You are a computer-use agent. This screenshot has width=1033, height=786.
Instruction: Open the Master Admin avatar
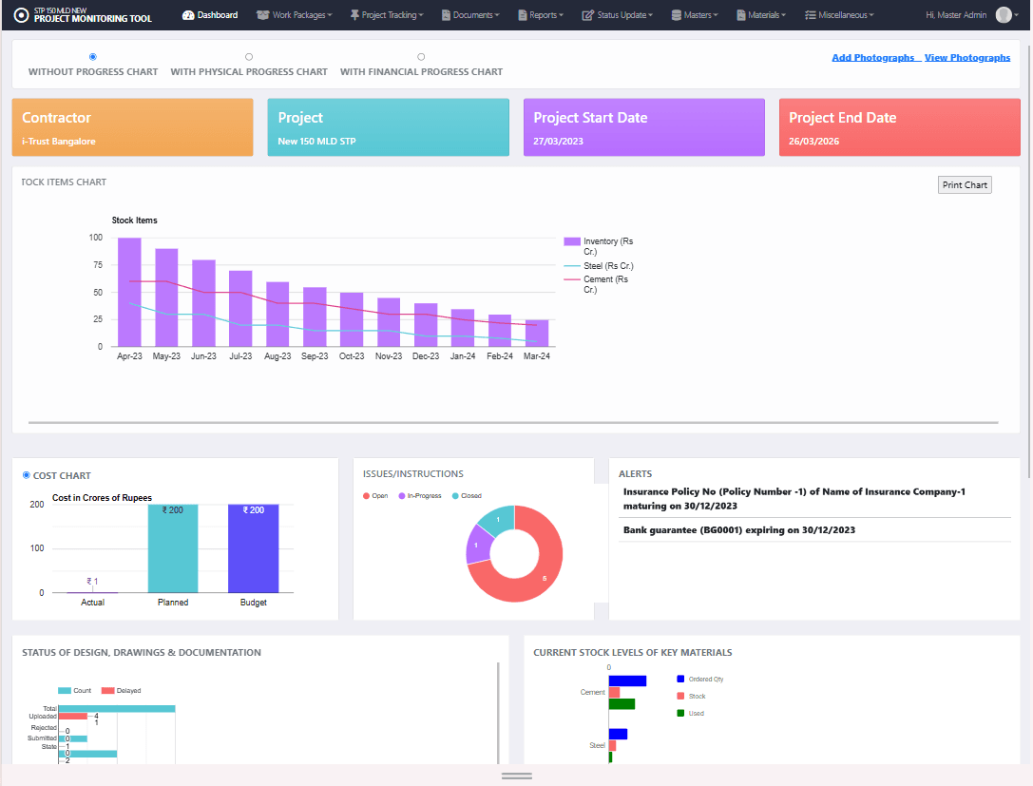tap(1004, 14)
